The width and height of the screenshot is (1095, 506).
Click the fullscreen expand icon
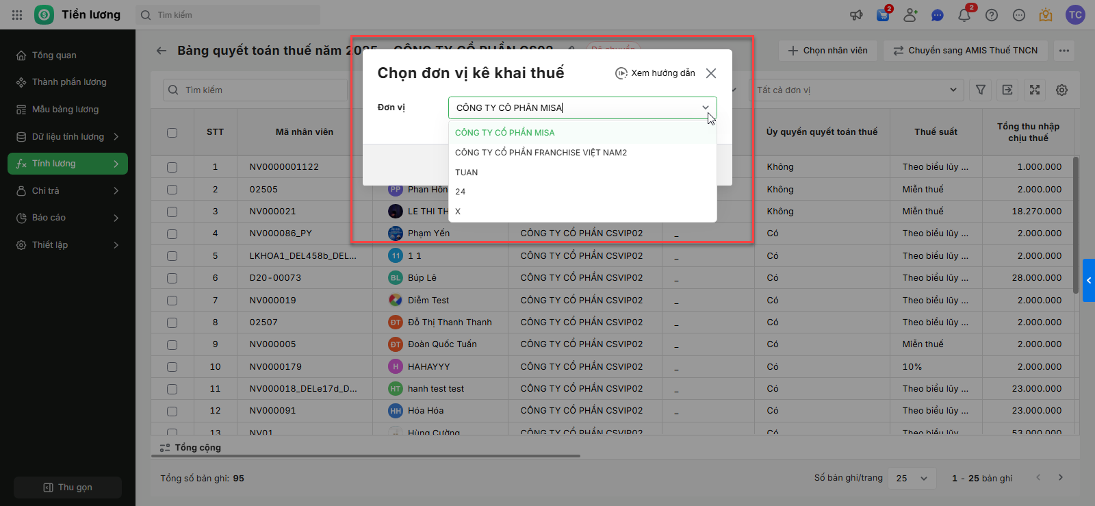coord(1035,90)
